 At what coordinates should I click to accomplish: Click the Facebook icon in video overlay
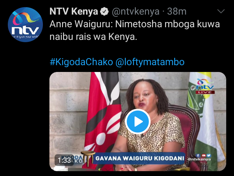click(198, 156)
